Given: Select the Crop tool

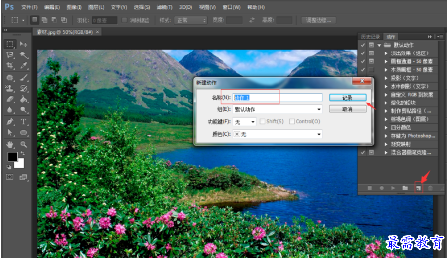Looking at the screenshot, I should coord(10,65).
